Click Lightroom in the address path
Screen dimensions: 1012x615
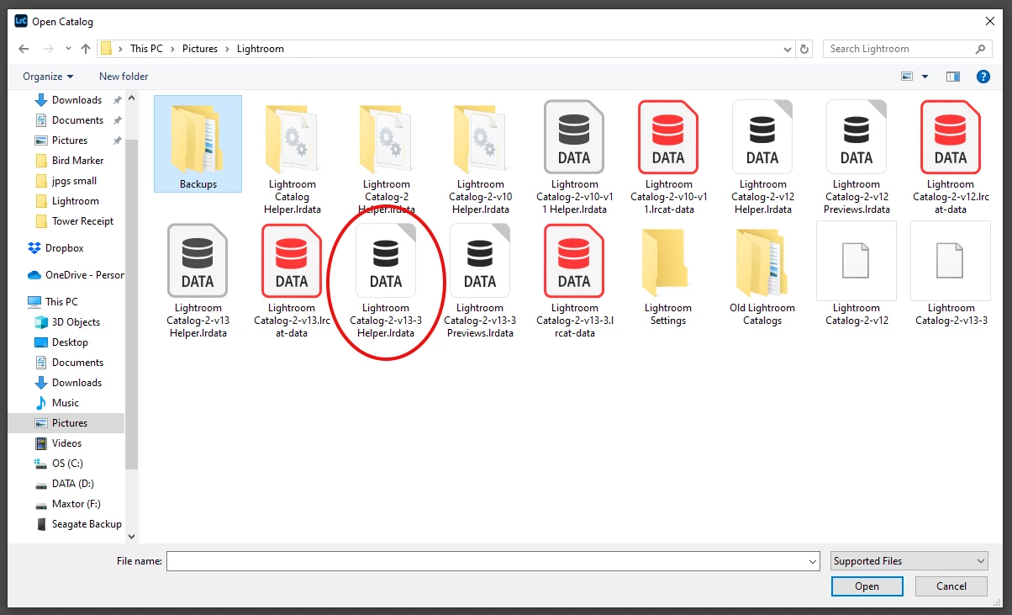click(x=261, y=49)
